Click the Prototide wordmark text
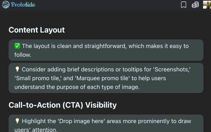 pyautogui.click(x=23, y=5)
